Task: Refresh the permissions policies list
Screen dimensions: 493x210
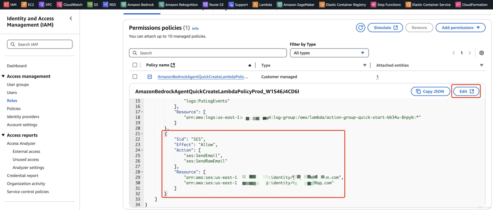Action: 360,27
